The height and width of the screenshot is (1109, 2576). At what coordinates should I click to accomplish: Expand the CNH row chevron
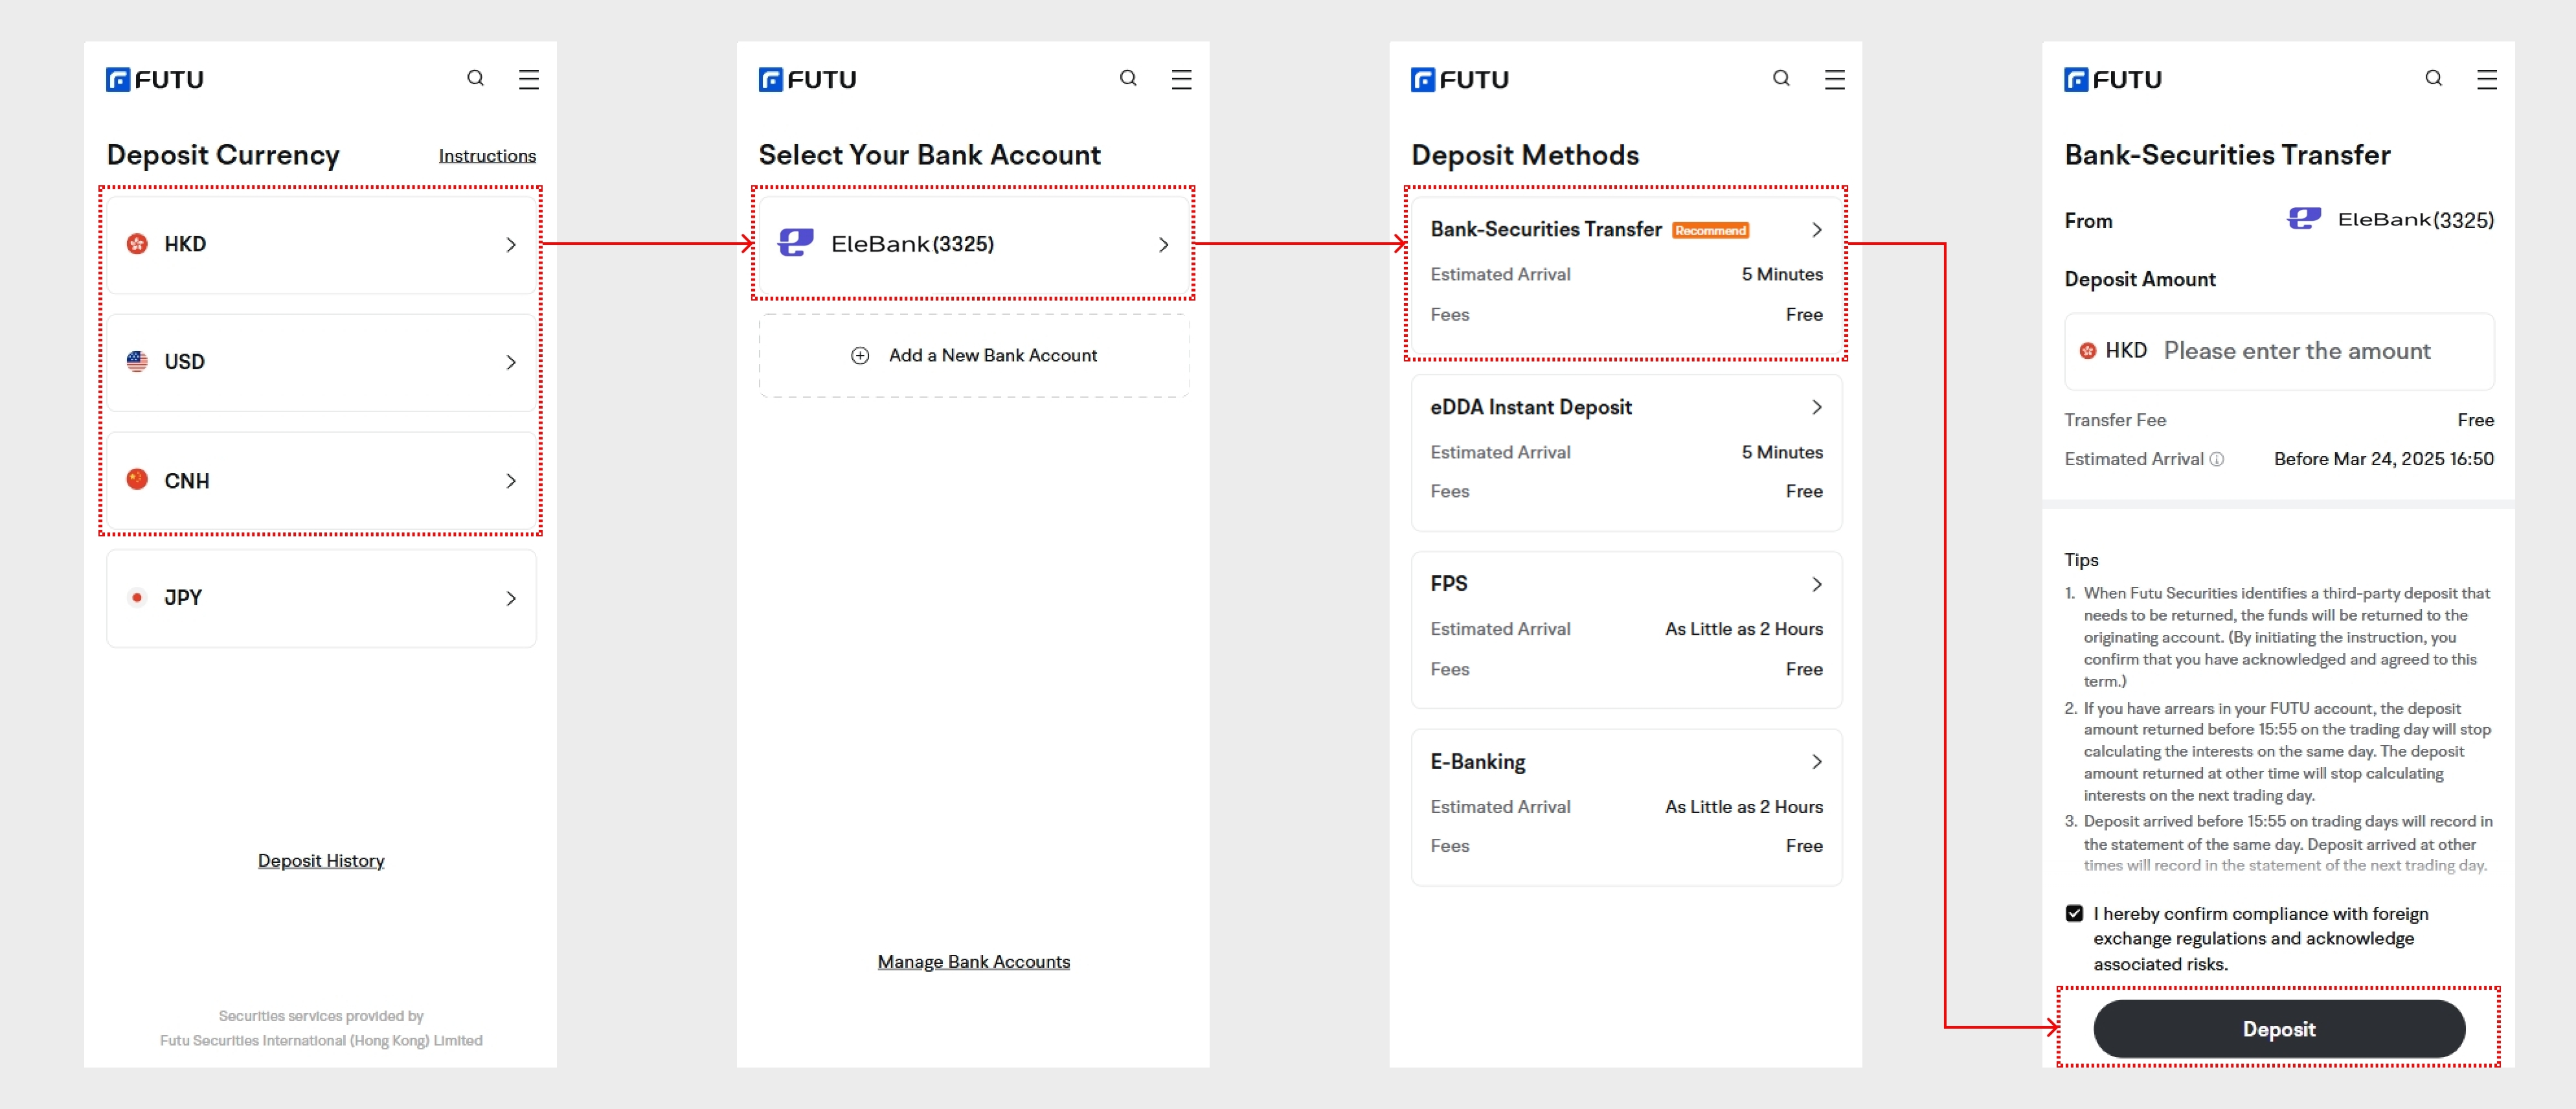pos(511,481)
